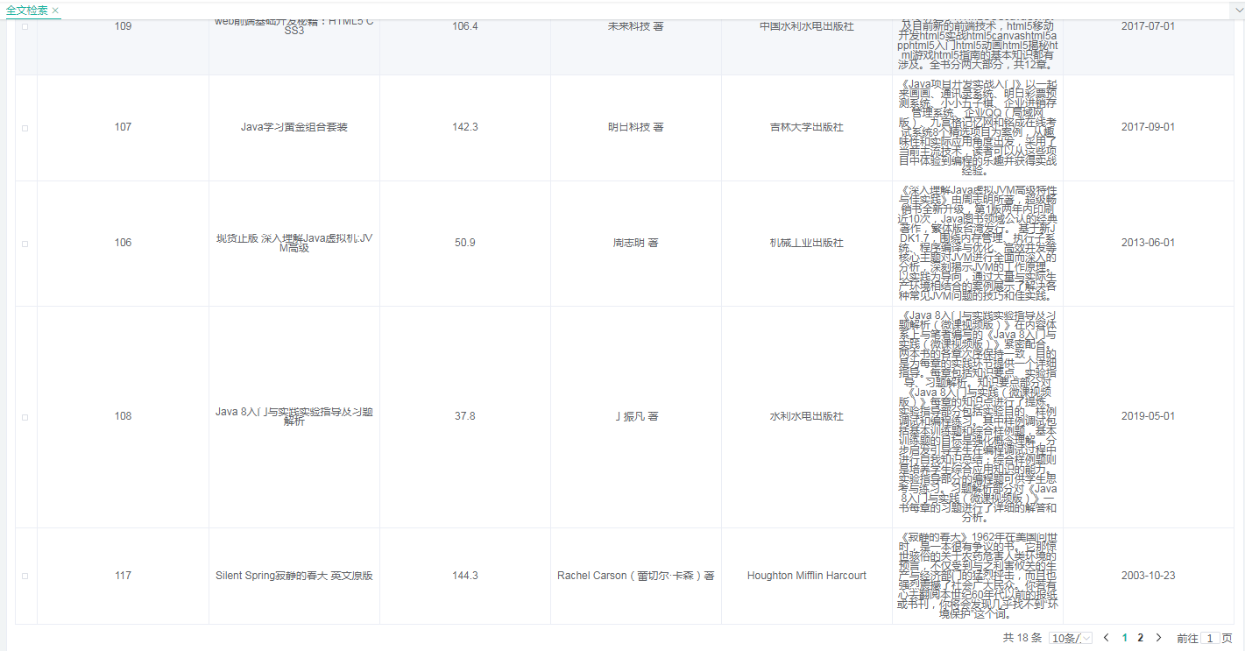Click publisher 吉林大学出版社
Viewport: 1245px width, 651px height.
tap(807, 127)
